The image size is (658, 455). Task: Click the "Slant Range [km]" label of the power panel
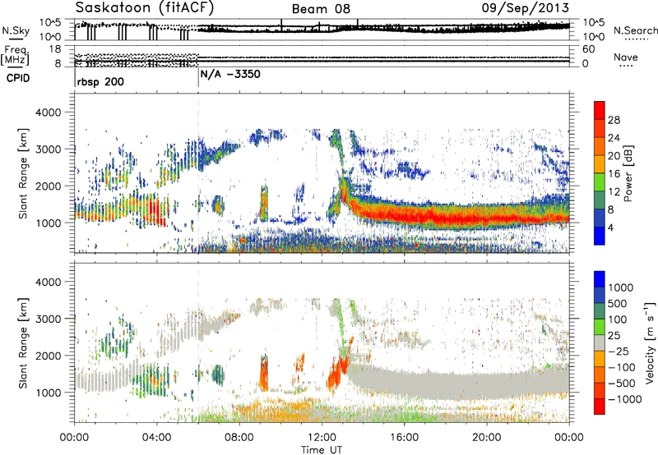click(x=23, y=173)
